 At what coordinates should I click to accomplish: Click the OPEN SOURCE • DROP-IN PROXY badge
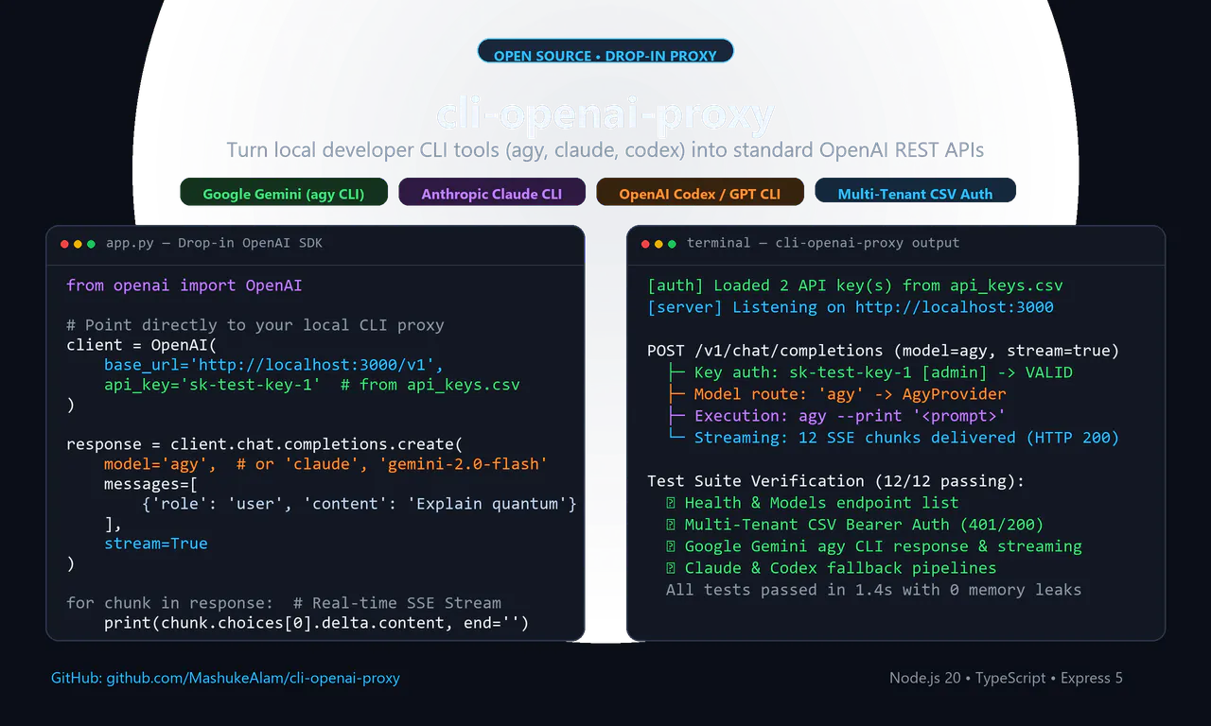605,52
